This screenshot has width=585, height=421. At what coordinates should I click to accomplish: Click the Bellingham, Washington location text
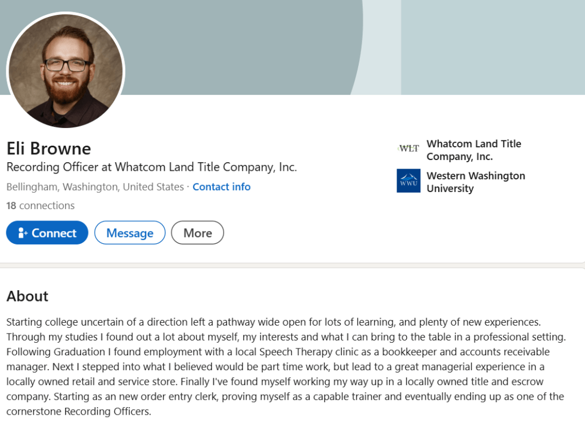tap(95, 187)
